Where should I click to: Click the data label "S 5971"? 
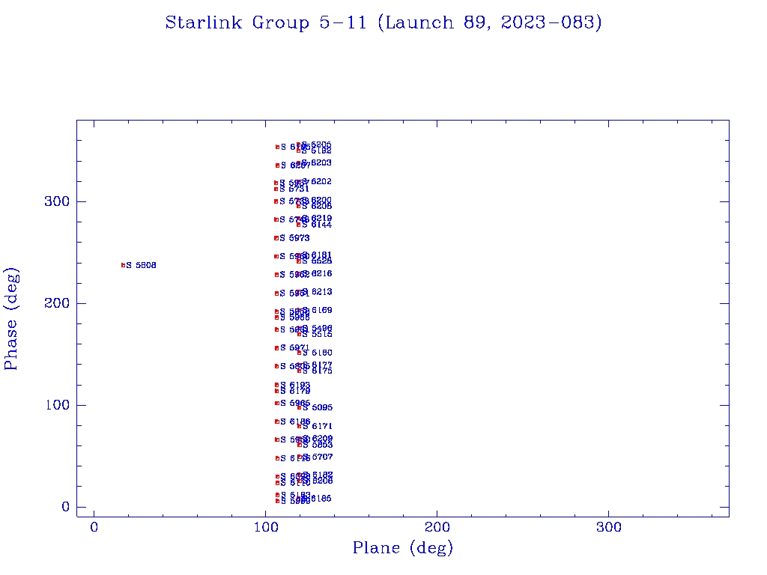[x=295, y=347]
